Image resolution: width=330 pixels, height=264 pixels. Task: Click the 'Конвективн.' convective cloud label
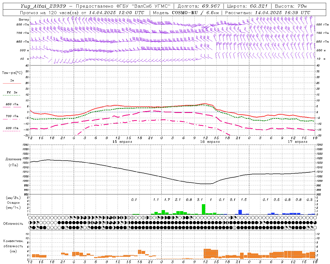13,241
